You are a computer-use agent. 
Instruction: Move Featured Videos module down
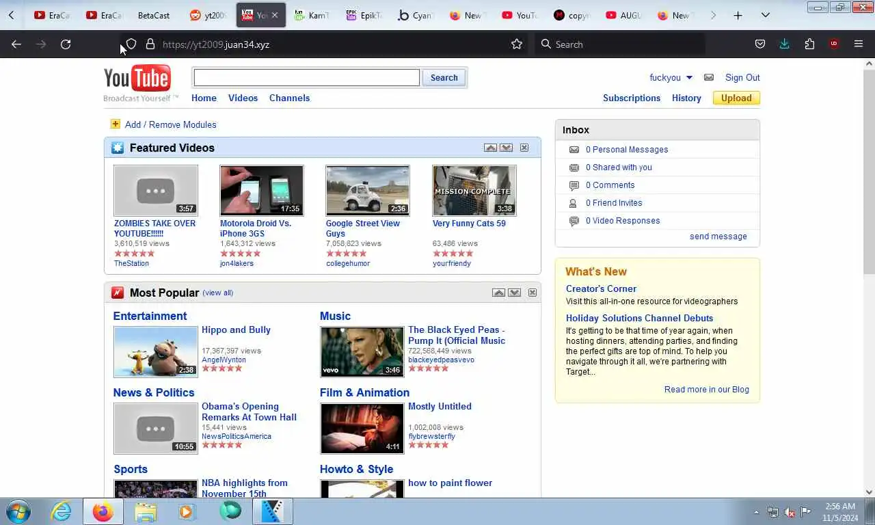pyautogui.click(x=506, y=148)
